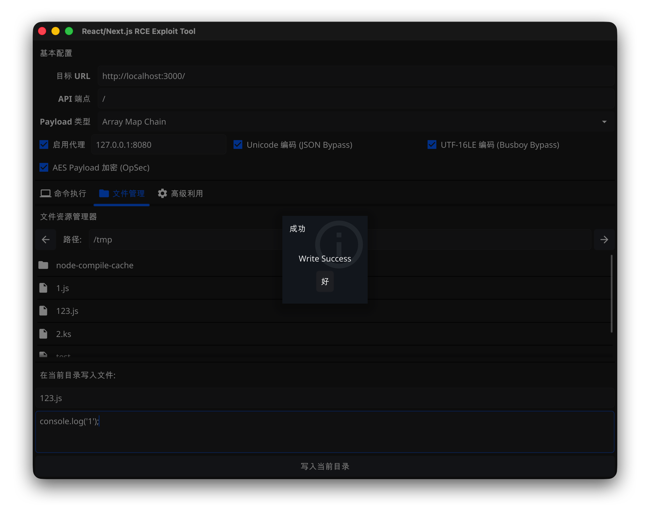Toggle Unicode 编码 (JSON Bypass) checkbox
650x523 pixels.
pyautogui.click(x=238, y=144)
